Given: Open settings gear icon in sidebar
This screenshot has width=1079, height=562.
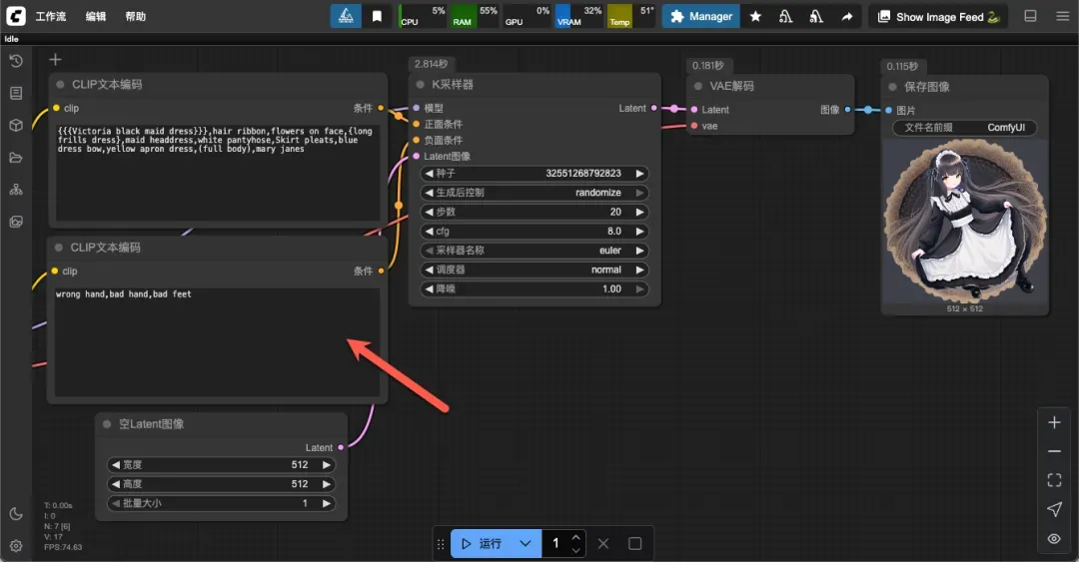Looking at the screenshot, I should click(x=16, y=545).
